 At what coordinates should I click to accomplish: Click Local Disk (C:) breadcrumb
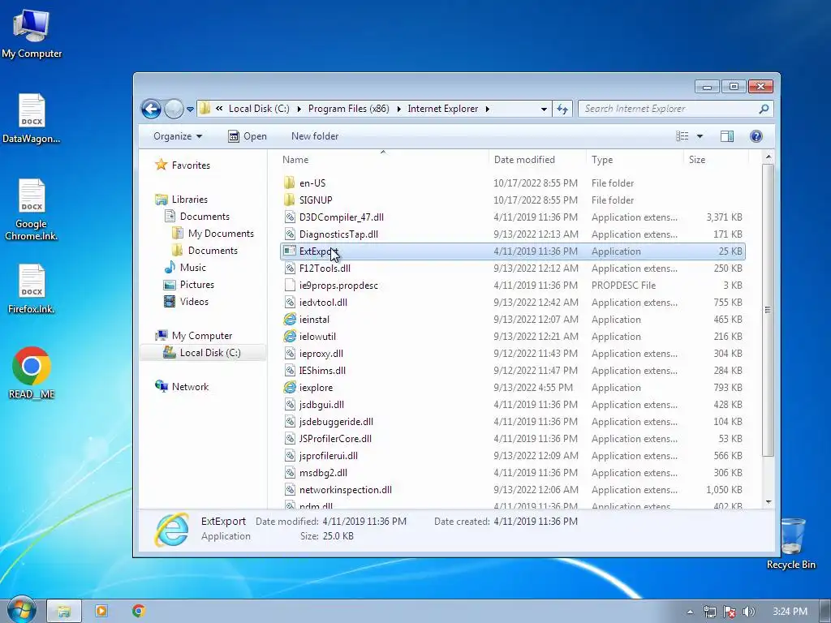click(259, 109)
